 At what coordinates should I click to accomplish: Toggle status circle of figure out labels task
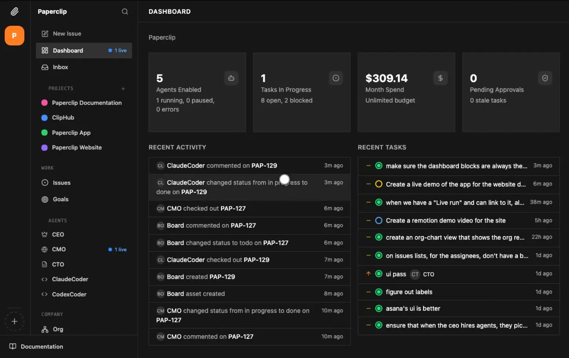[x=379, y=292]
